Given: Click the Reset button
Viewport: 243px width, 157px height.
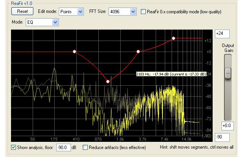Looking at the screenshot, I should (x=22, y=11).
